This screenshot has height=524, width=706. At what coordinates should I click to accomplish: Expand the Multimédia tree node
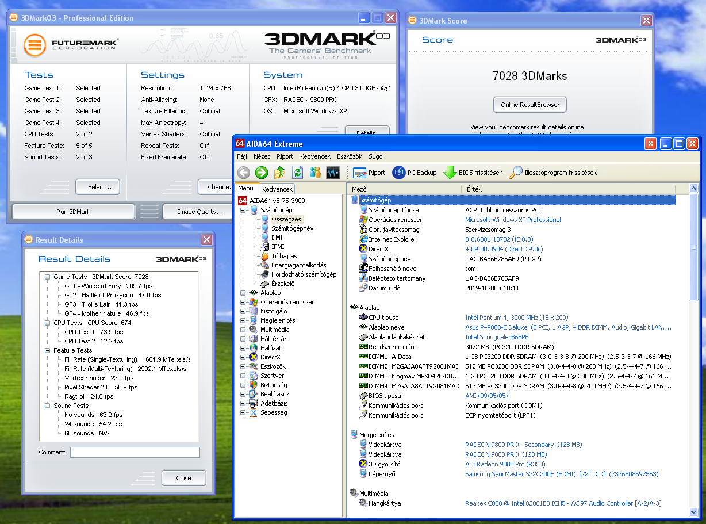pos(243,330)
